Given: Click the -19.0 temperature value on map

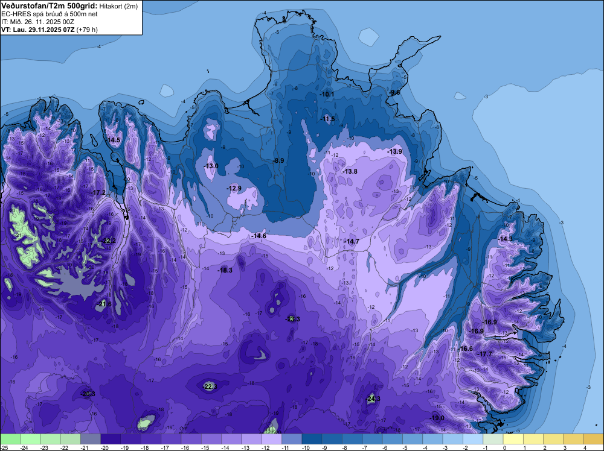Looking at the screenshot, I should [x=437, y=418].
